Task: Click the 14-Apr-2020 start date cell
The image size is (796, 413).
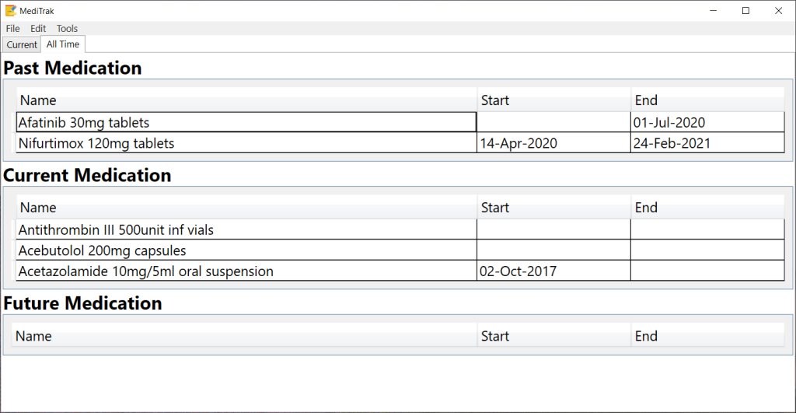Action: (x=553, y=143)
